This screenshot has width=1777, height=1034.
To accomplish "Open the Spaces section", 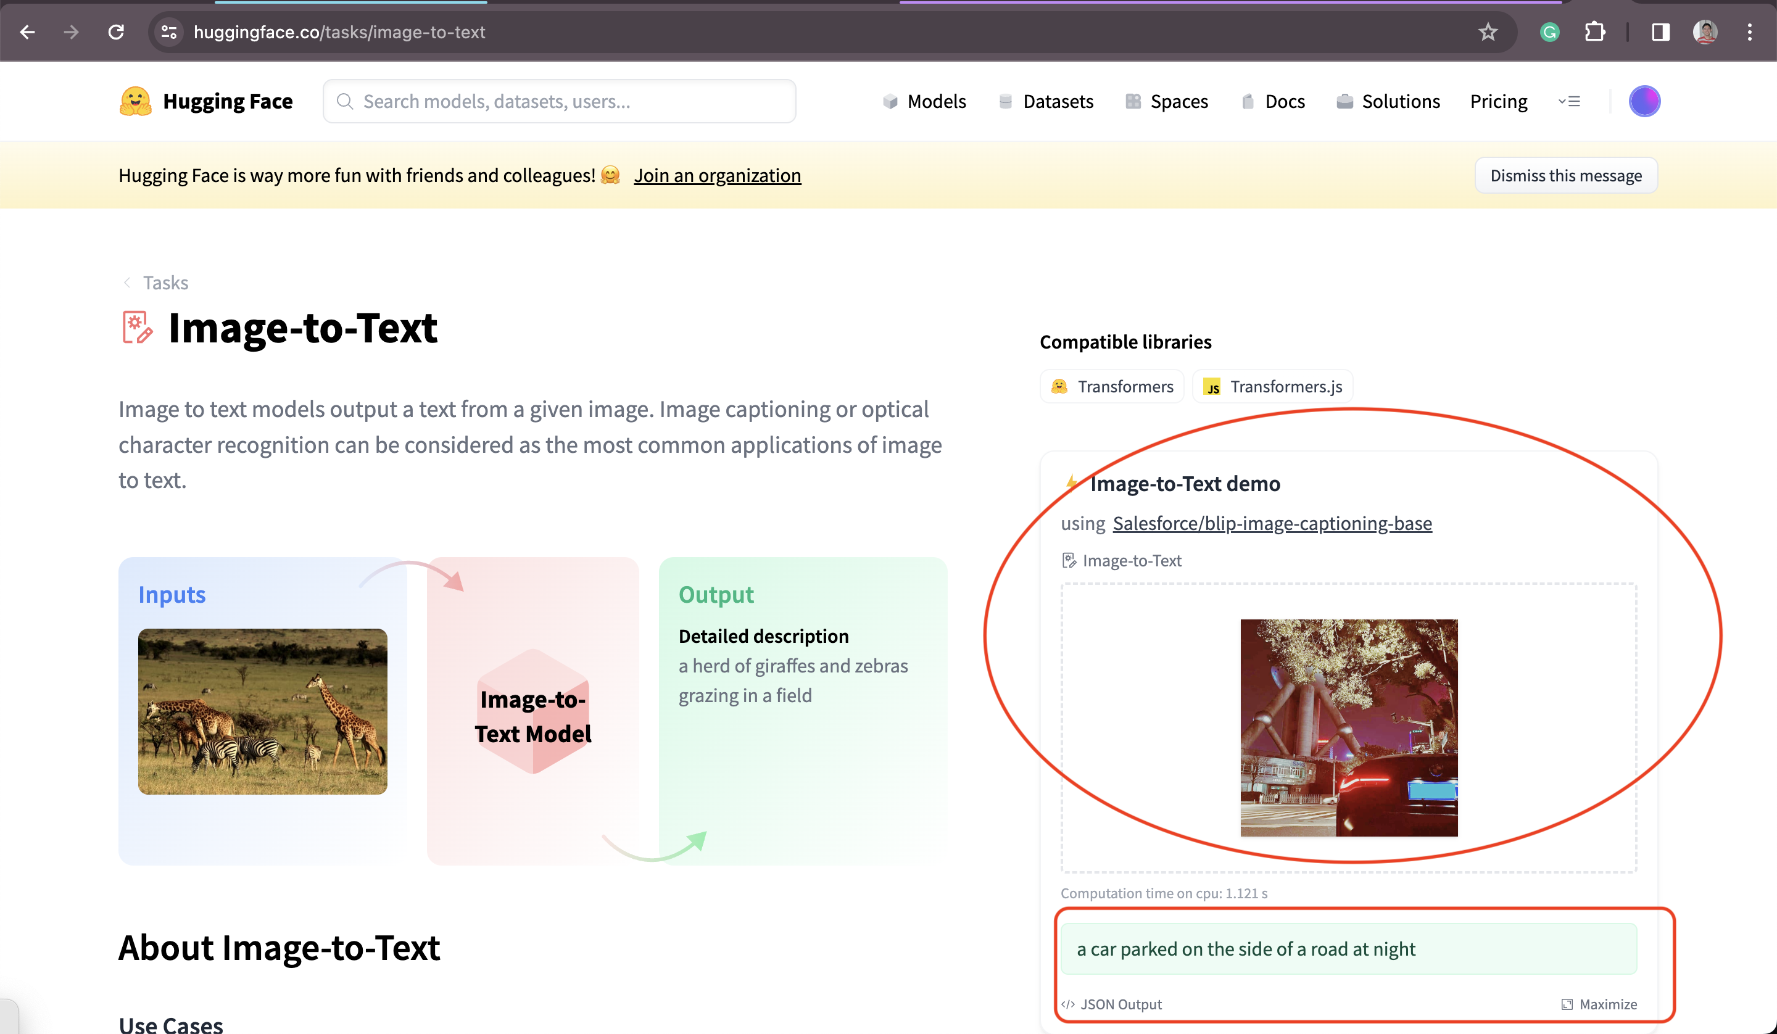I will click(x=1166, y=102).
